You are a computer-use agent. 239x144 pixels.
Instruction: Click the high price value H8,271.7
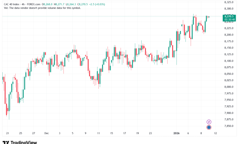[x=59, y=4]
